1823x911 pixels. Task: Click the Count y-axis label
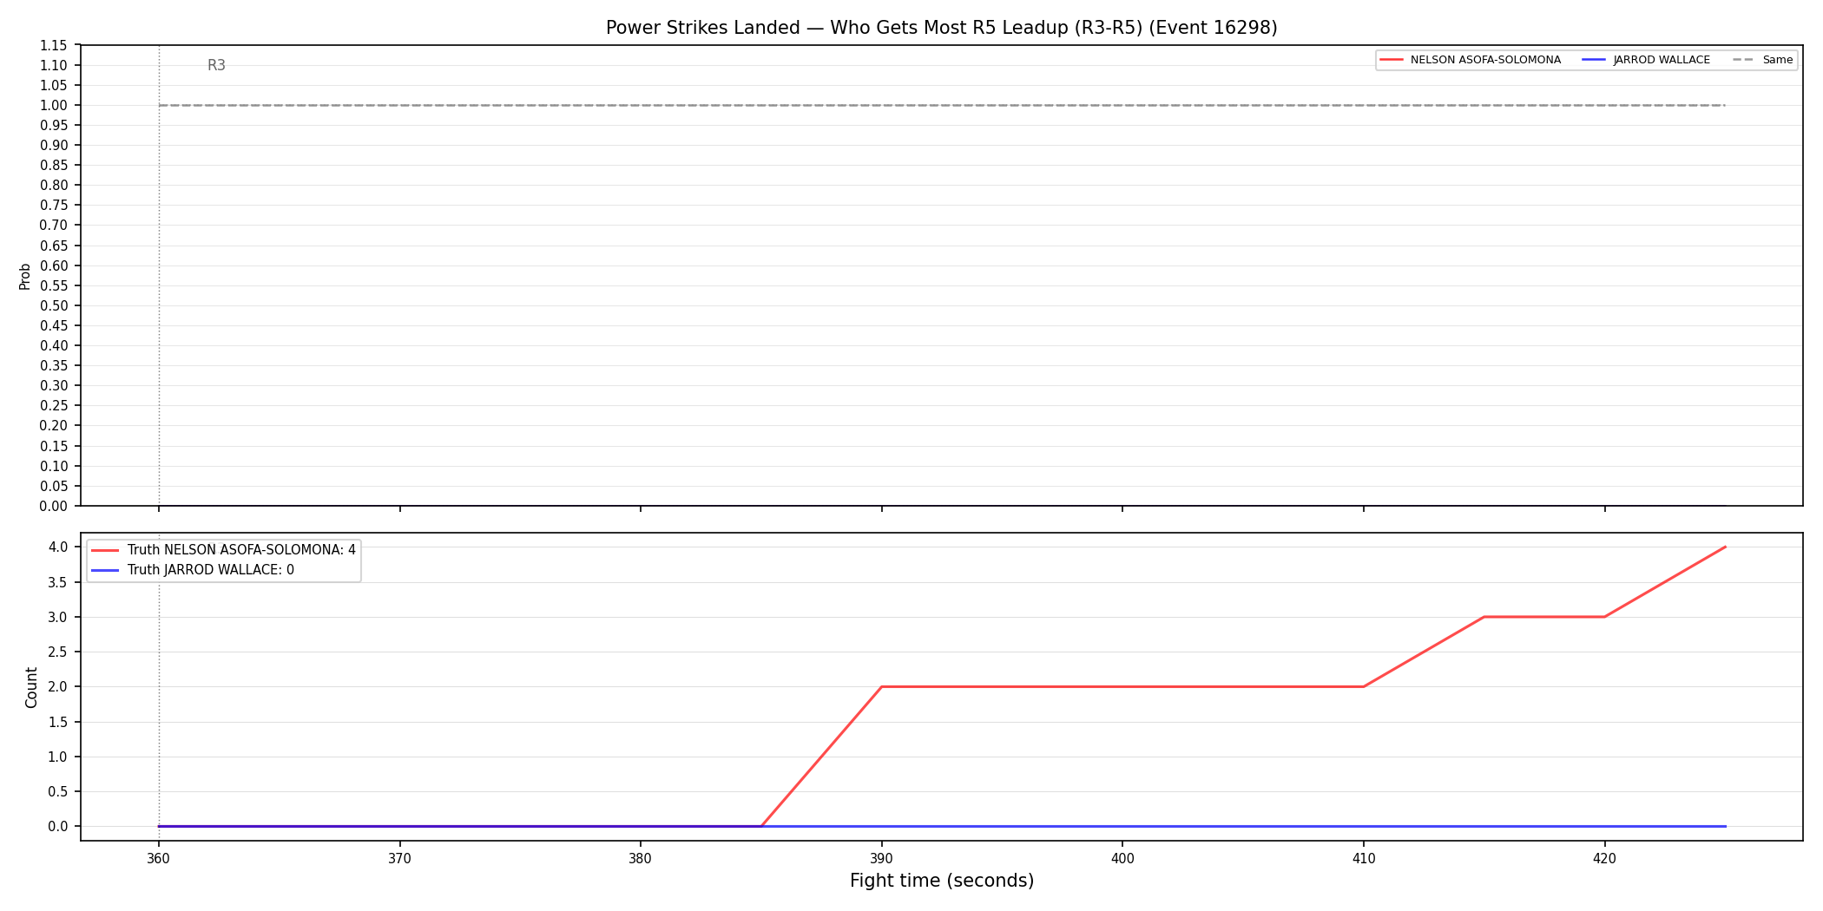point(32,687)
